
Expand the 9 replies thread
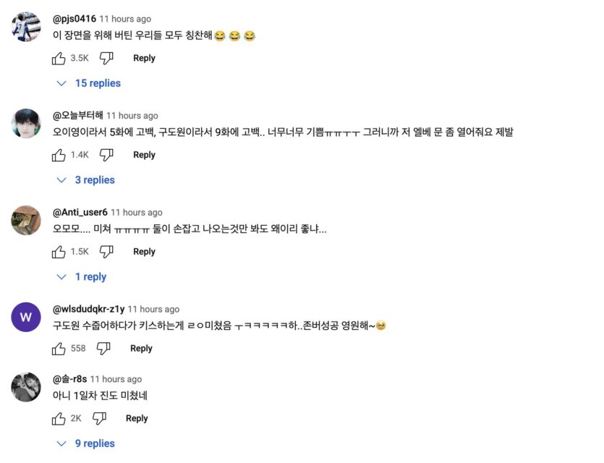pos(86,443)
